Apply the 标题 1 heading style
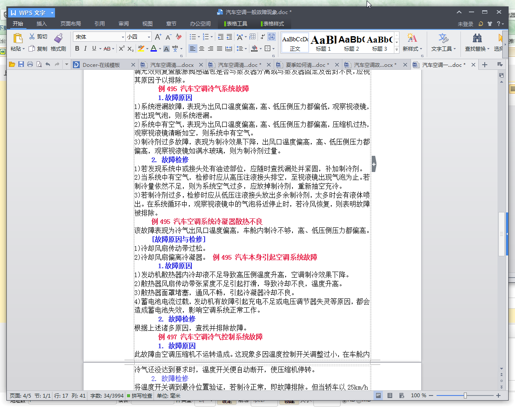Viewport: 515px width, 407px height. (x=323, y=43)
